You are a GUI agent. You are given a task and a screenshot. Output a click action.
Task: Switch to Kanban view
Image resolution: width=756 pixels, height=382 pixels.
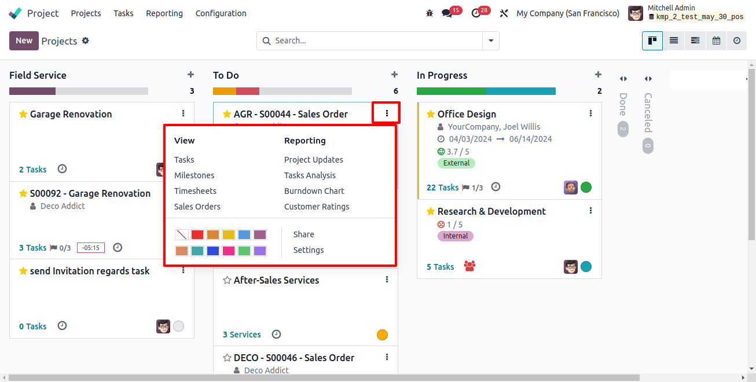click(x=652, y=41)
